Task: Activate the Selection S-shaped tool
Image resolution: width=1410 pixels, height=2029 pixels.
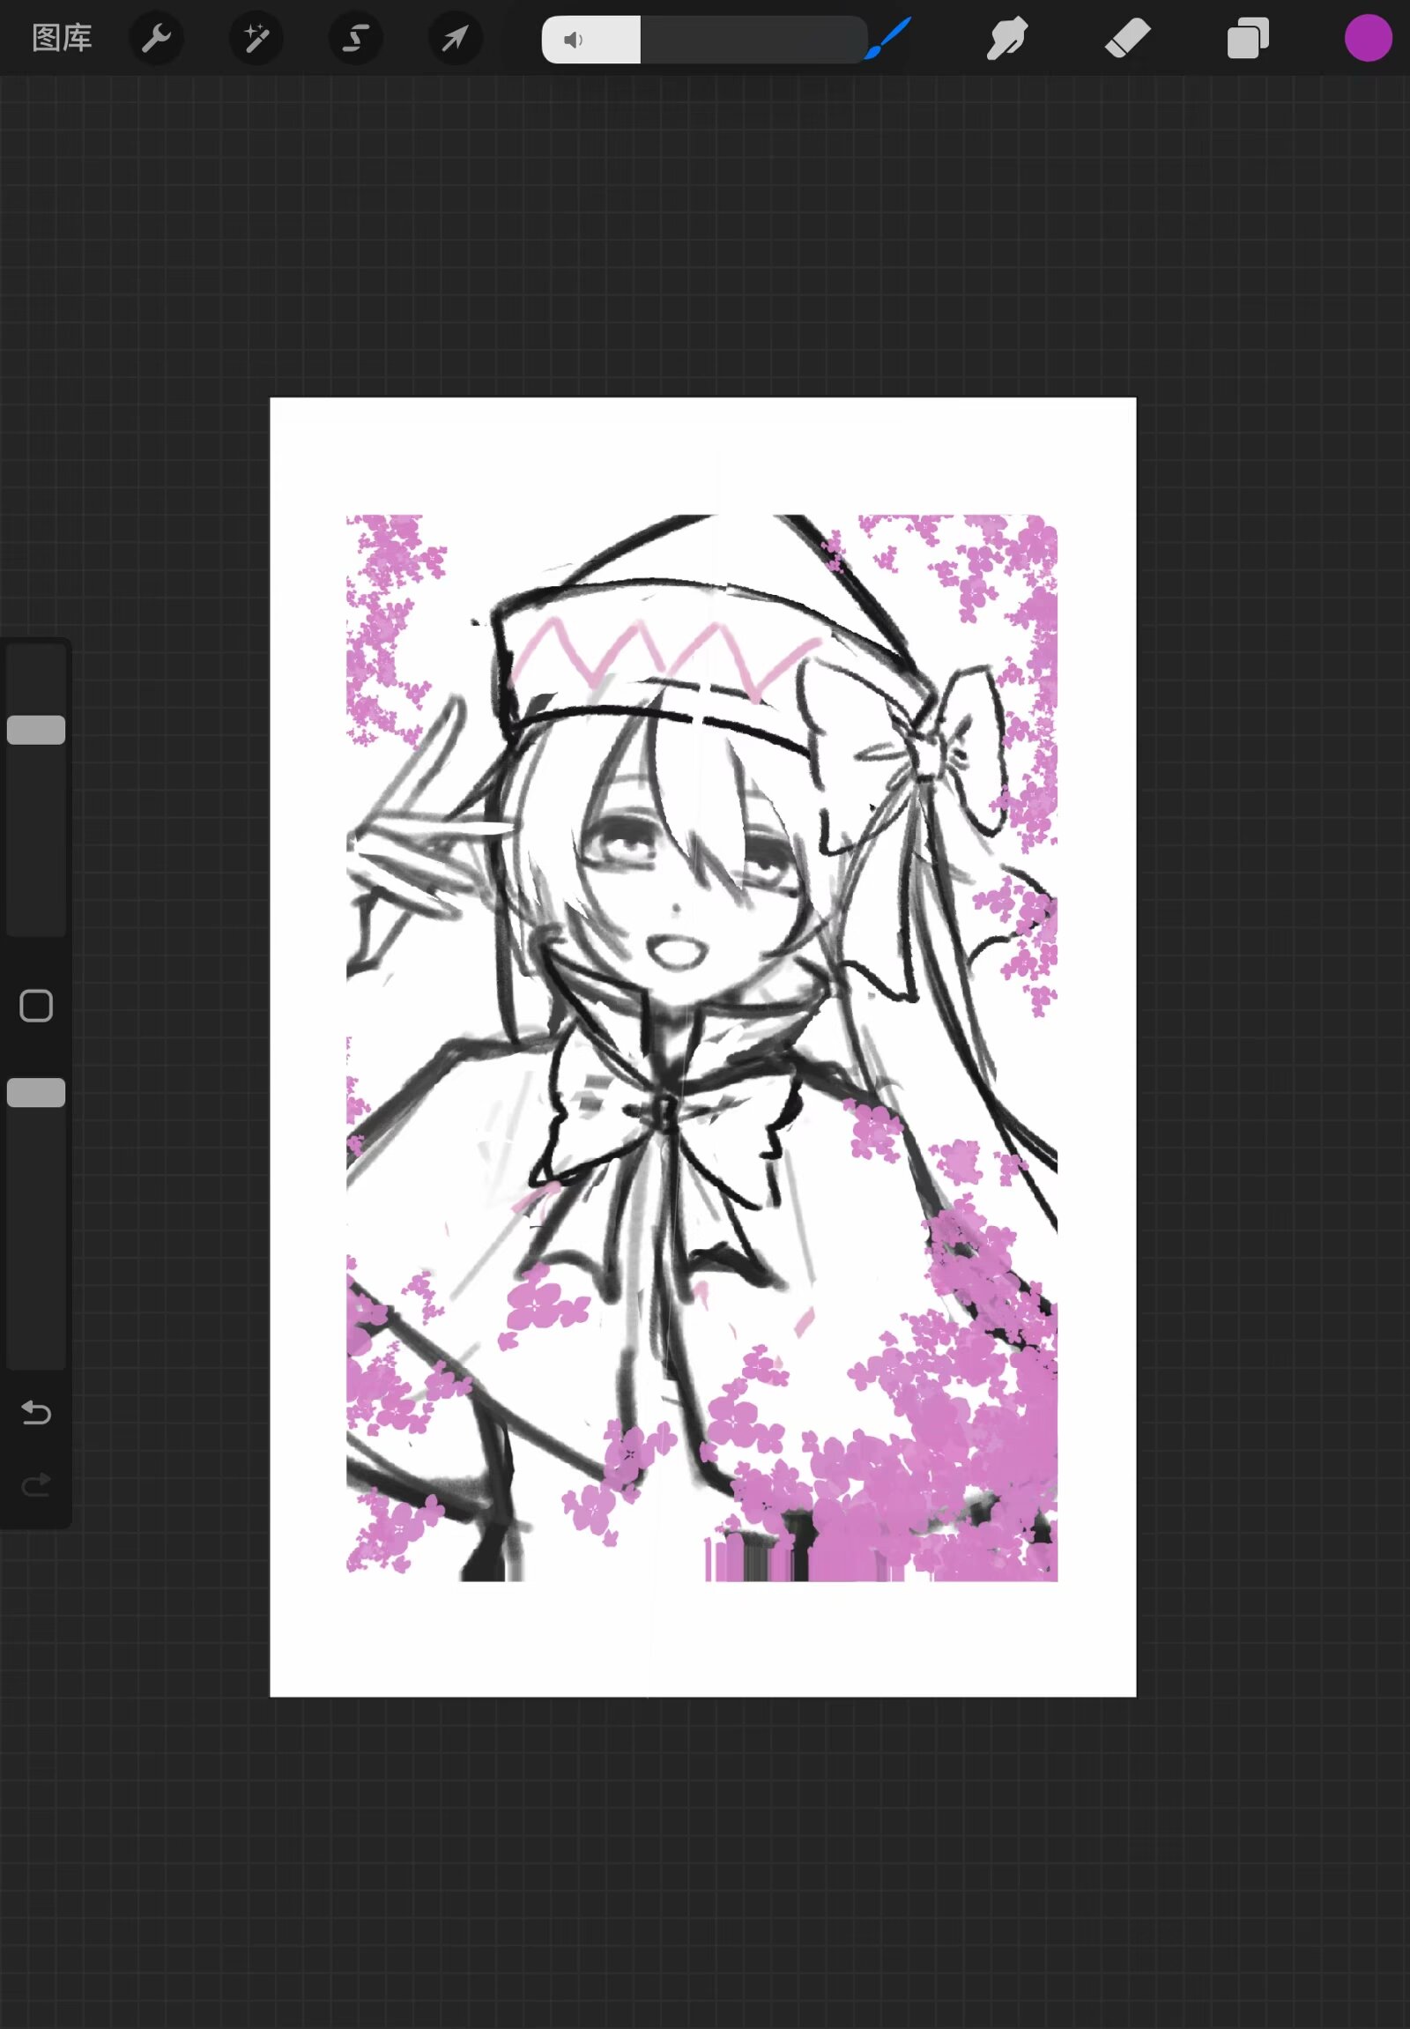Action: (356, 38)
